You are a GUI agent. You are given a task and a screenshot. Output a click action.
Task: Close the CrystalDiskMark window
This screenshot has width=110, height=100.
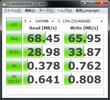(102, 3)
